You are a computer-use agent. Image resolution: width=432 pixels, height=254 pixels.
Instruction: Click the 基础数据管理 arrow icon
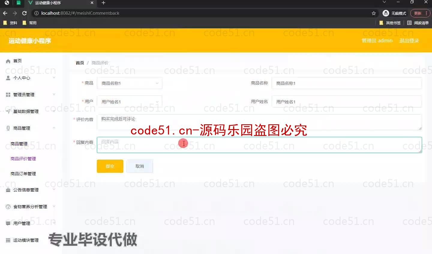pos(8,111)
